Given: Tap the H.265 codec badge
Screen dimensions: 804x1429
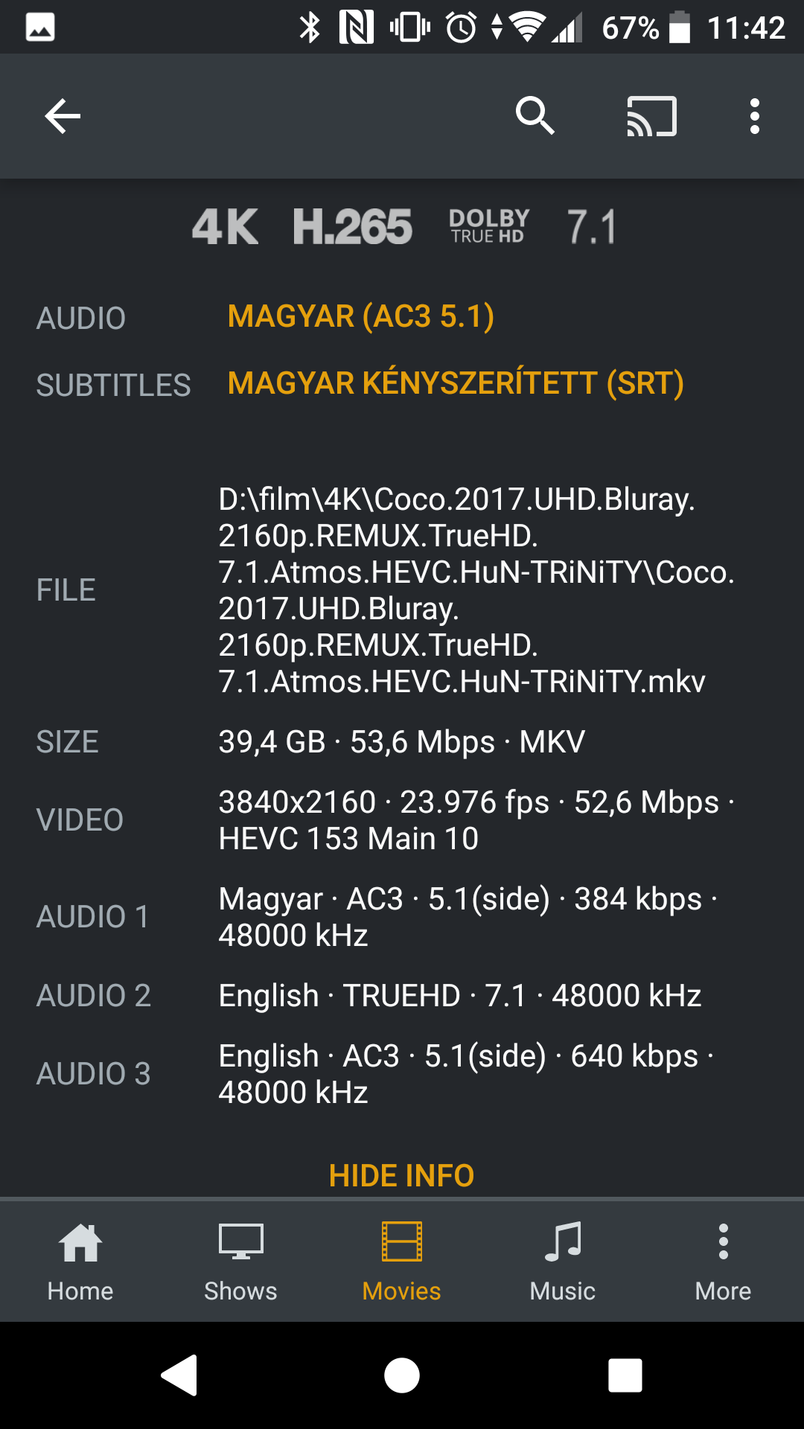Looking at the screenshot, I should point(352,227).
